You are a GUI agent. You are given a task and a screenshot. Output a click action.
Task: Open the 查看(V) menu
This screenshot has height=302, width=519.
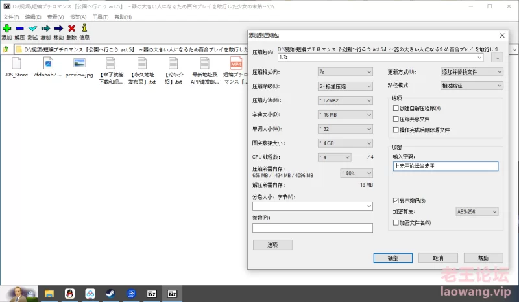[55, 17]
